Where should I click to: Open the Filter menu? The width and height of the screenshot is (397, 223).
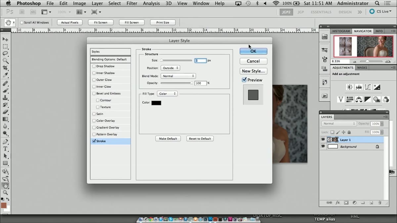pyautogui.click(x=132, y=3)
